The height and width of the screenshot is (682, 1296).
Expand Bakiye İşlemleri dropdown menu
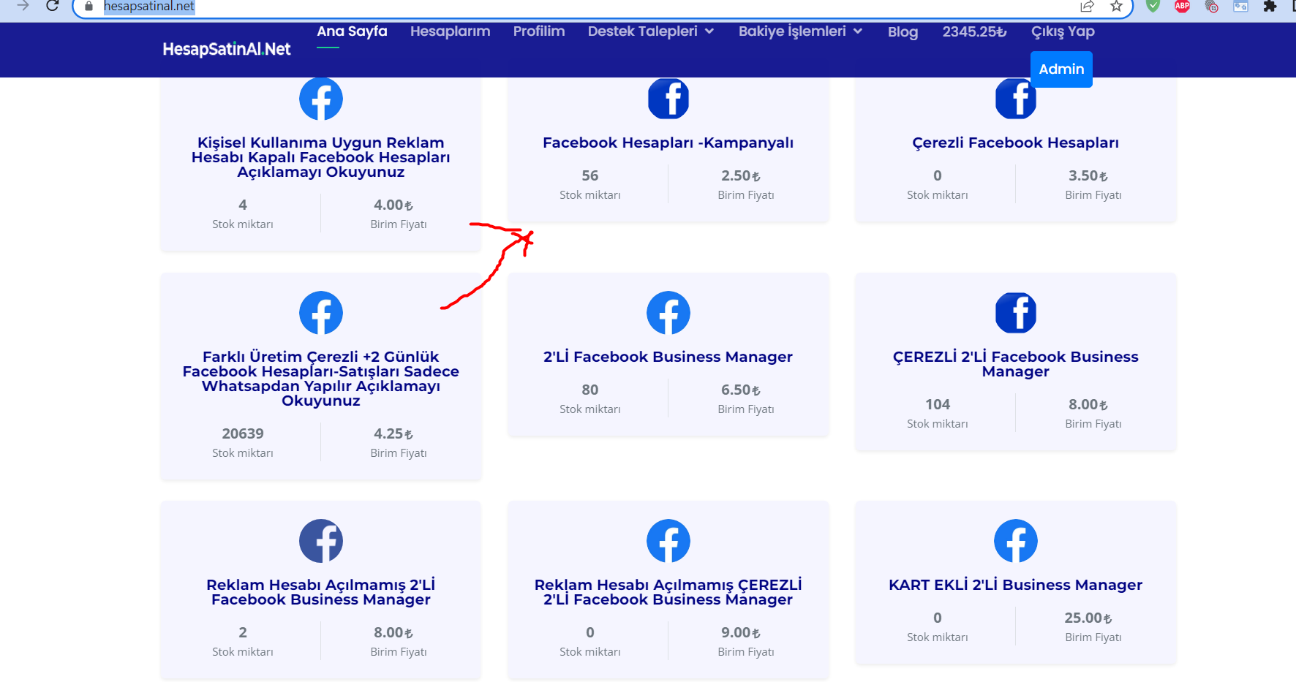click(x=801, y=31)
